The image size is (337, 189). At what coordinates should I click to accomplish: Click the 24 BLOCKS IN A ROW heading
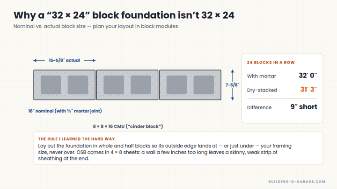(271, 63)
